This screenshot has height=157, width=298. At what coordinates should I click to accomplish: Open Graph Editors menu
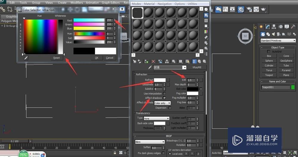(x=111, y=3)
